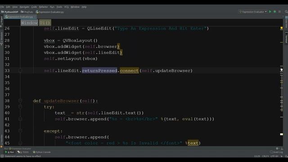288x162 pixels.
Task: Select the PythonOOP breadcrumb in navigation bar
Action: 10,12
